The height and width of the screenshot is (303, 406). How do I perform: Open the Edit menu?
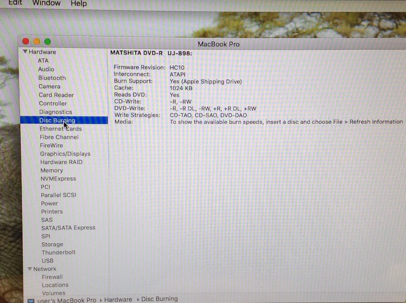pos(15,3)
